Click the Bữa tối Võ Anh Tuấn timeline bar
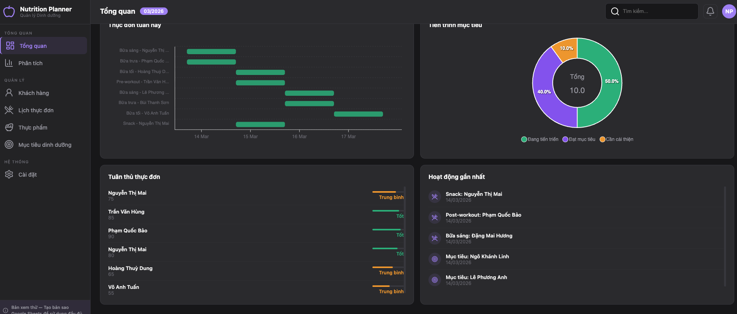Viewport: 737px width, 314px height. coord(358,114)
